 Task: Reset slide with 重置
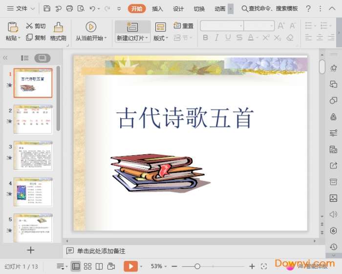click(x=183, y=26)
